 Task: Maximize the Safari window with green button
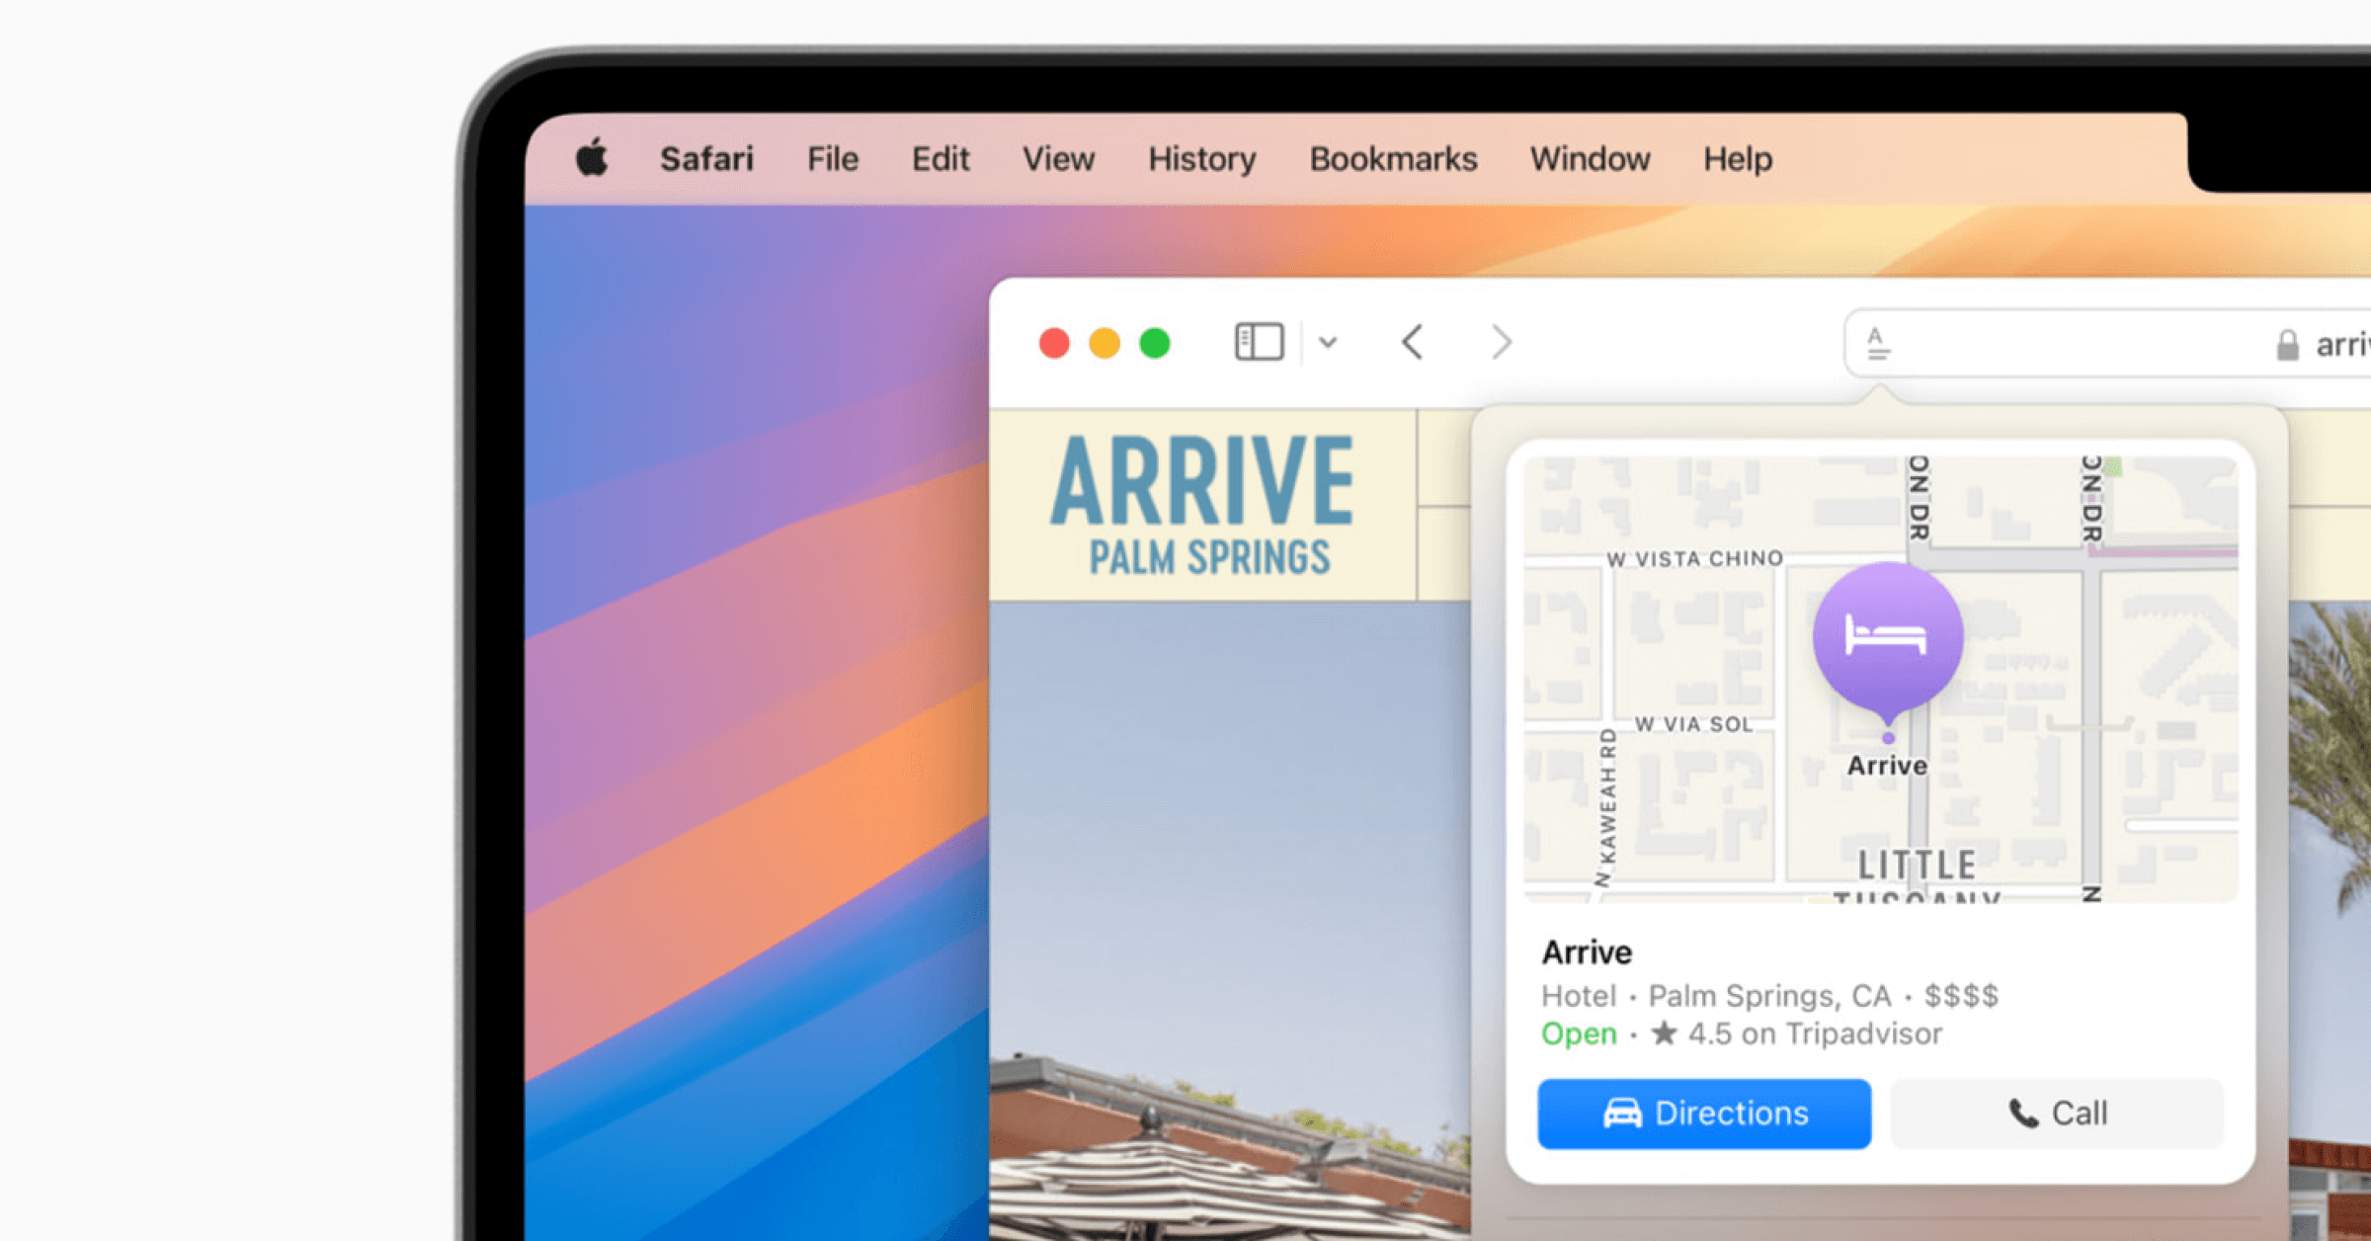[1155, 343]
